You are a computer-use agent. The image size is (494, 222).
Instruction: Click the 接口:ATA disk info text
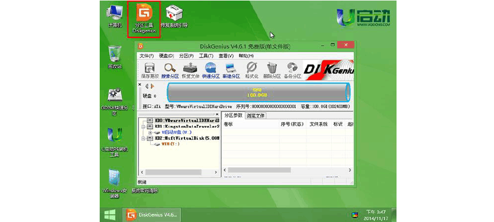coord(152,107)
